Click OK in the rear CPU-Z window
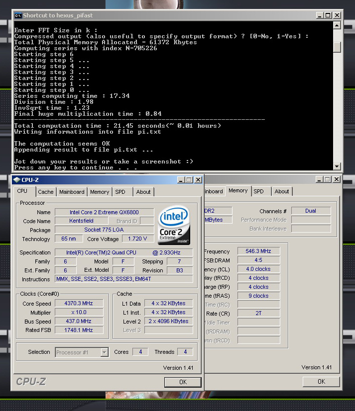355x411 pixels. point(321,382)
